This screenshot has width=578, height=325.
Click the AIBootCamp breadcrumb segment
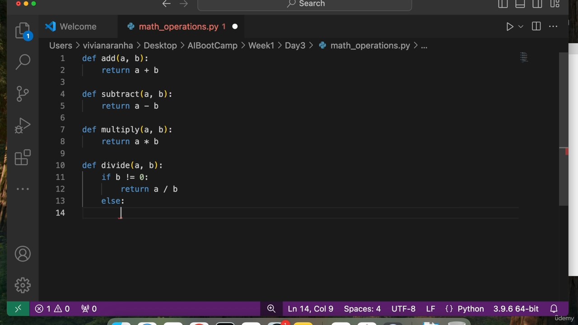tap(212, 46)
